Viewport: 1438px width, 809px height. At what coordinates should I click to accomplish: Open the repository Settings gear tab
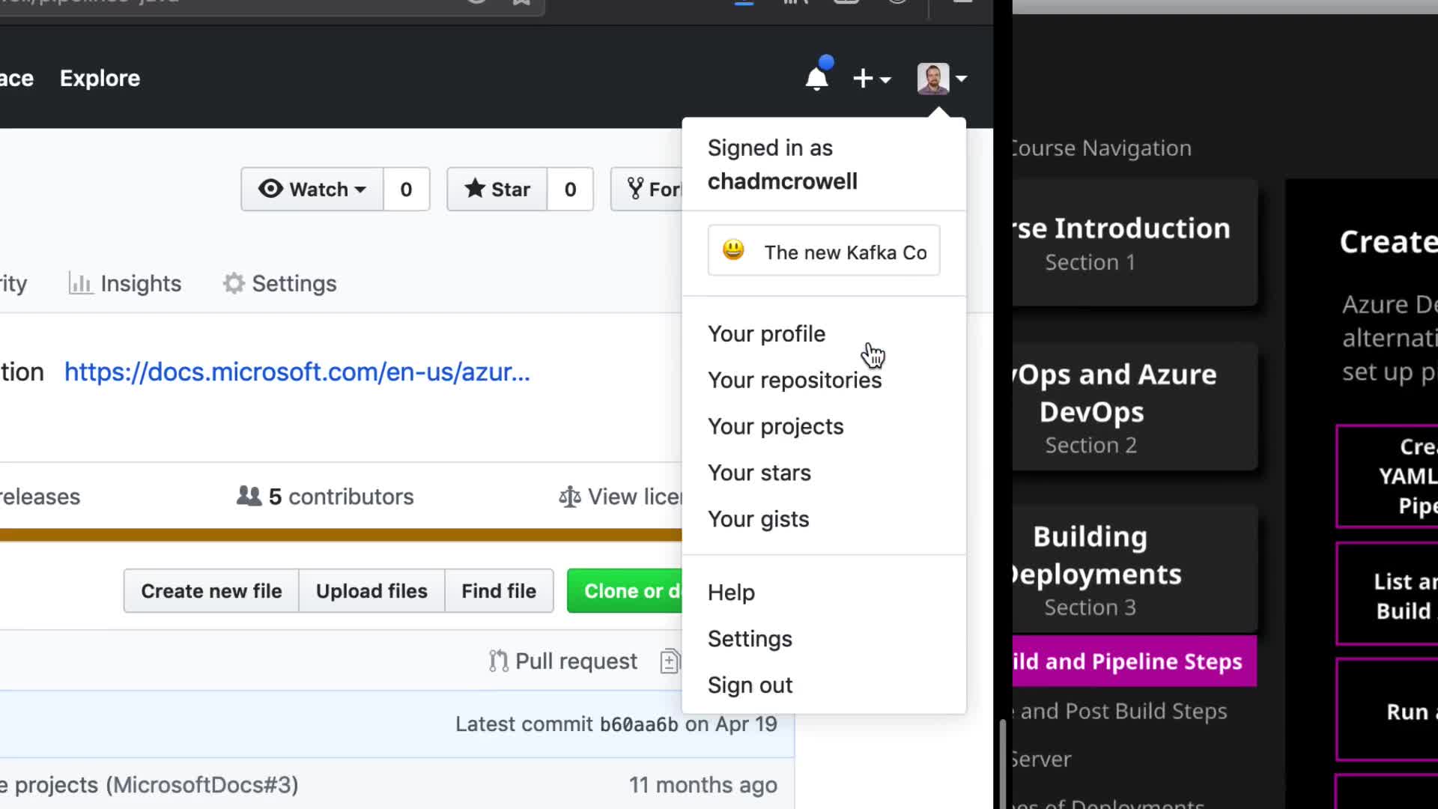[280, 283]
